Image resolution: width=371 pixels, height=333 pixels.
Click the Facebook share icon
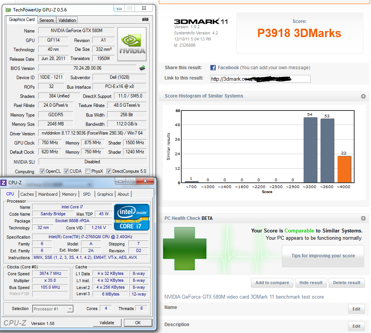(213, 68)
